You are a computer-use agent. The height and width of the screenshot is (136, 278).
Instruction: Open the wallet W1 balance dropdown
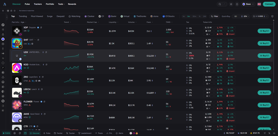(260, 16)
